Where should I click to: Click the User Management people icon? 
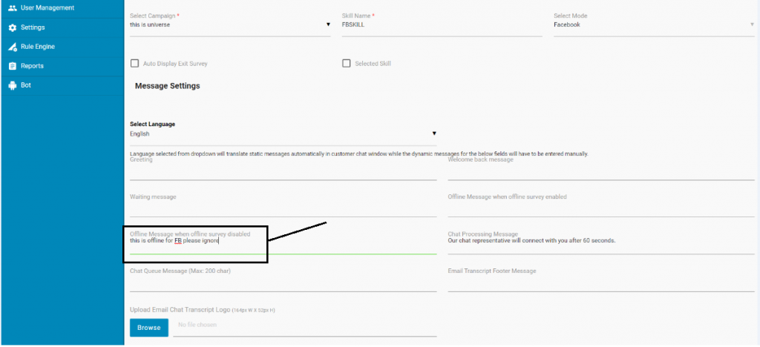tap(12, 8)
